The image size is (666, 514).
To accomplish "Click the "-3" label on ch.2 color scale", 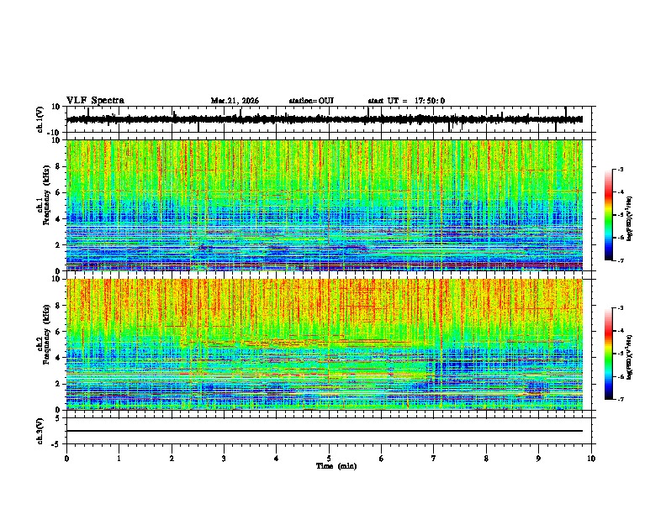I will point(620,308).
